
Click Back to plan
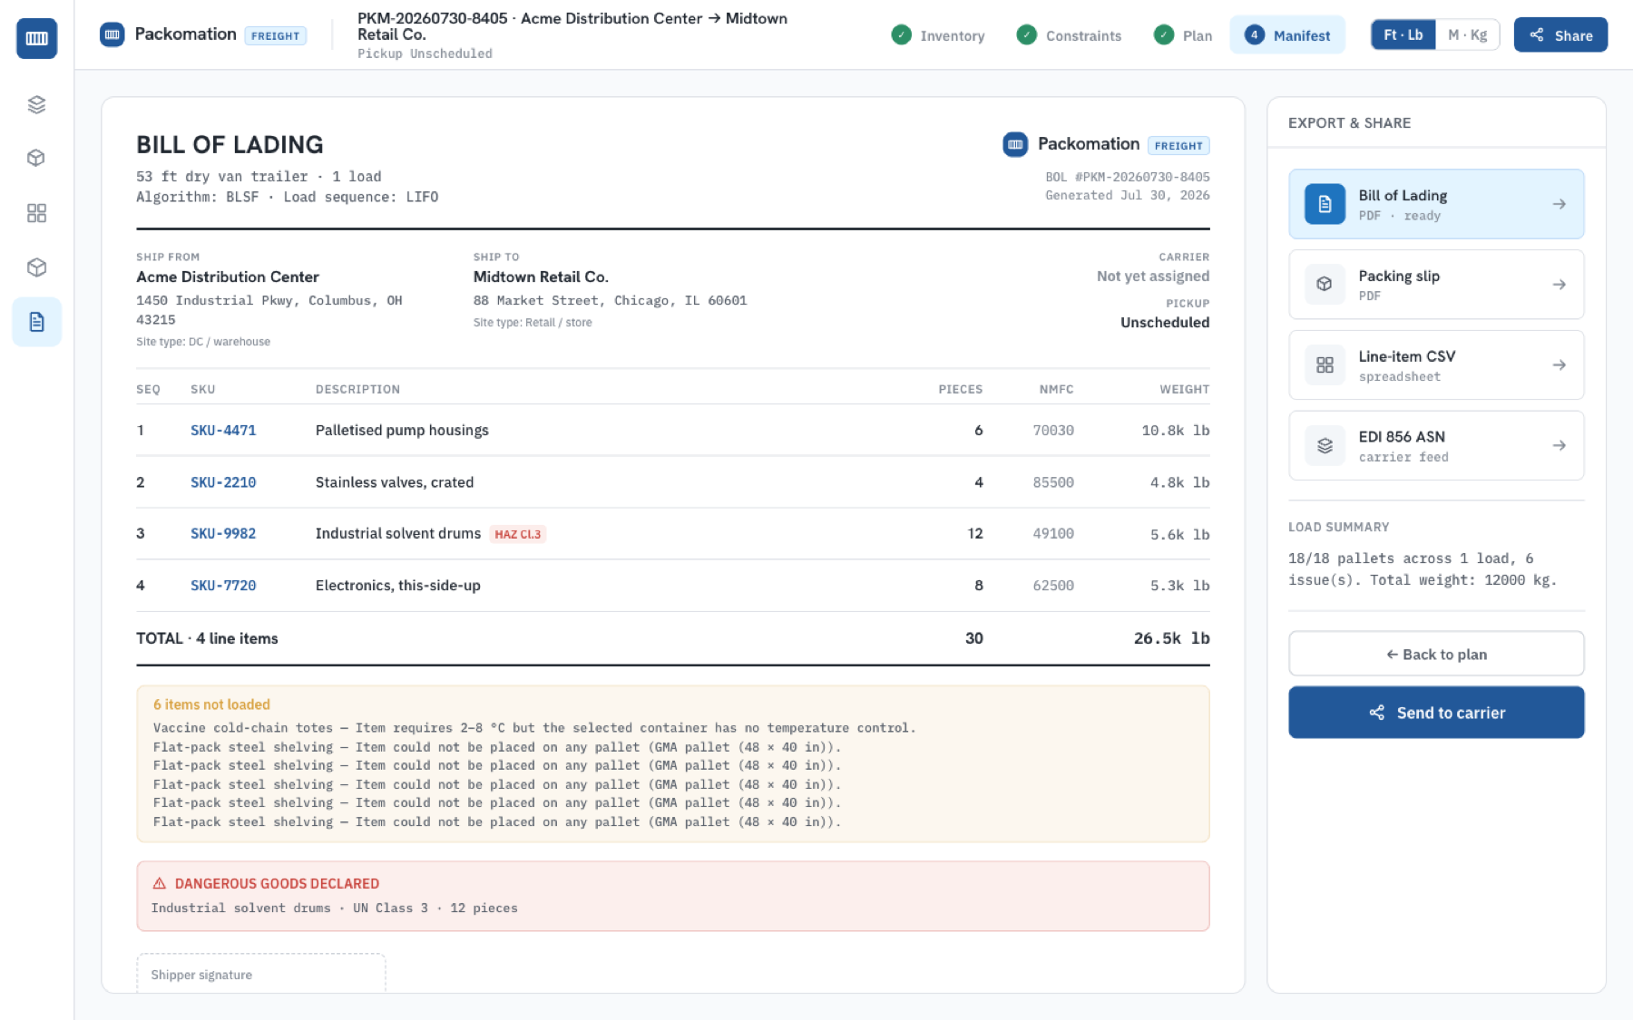coord(1436,654)
